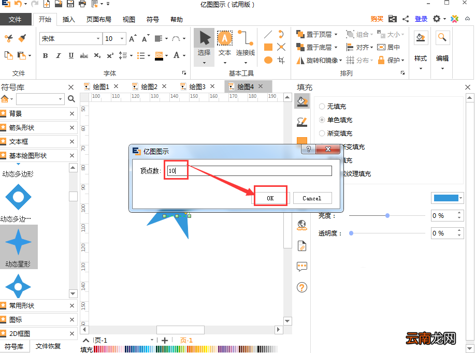The image size is (475, 353).
Task: Switch to the 文件恢复 bottom tab
Action: (48, 346)
